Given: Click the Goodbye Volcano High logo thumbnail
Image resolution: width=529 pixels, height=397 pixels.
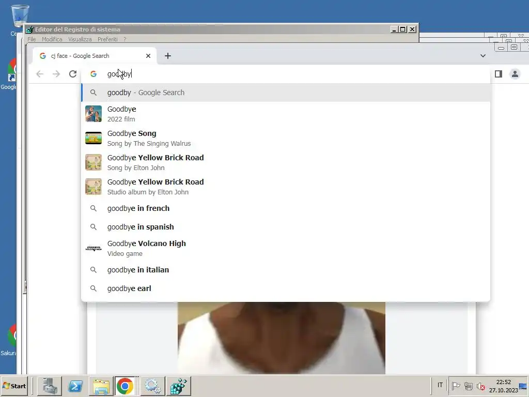Looking at the screenshot, I should click(x=94, y=248).
